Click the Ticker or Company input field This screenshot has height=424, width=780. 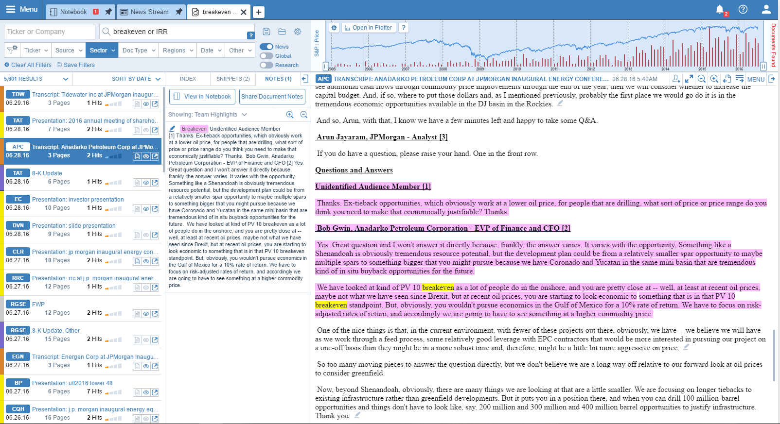50,32
